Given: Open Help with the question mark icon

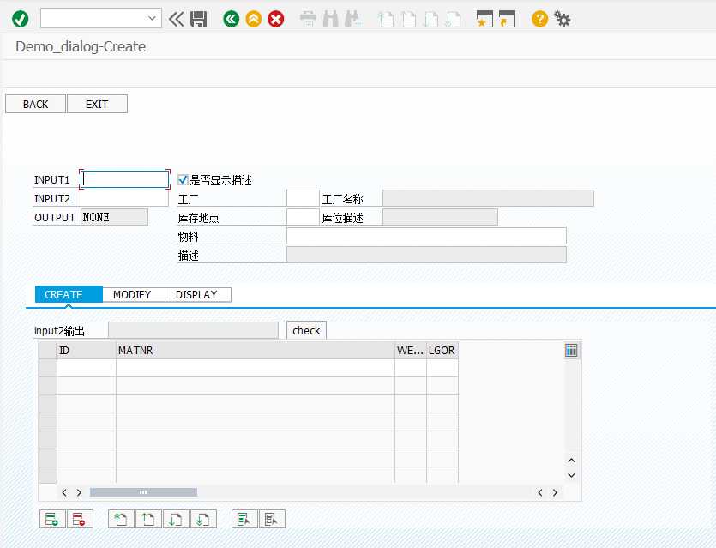Looking at the screenshot, I should [x=539, y=19].
